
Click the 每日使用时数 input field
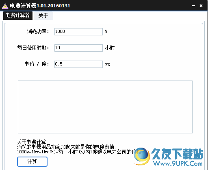78,48
